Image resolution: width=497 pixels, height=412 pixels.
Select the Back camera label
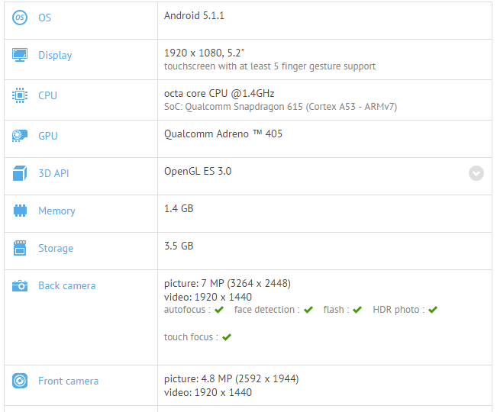click(x=67, y=286)
